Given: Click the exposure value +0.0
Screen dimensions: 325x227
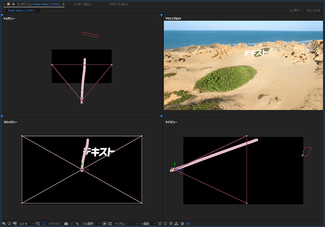Looking at the screenshot, I should (188, 224).
